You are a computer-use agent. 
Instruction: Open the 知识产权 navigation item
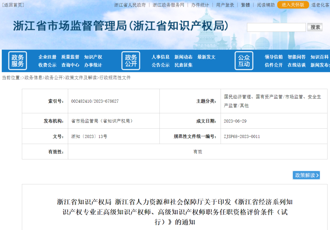click(x=93, y=57)
